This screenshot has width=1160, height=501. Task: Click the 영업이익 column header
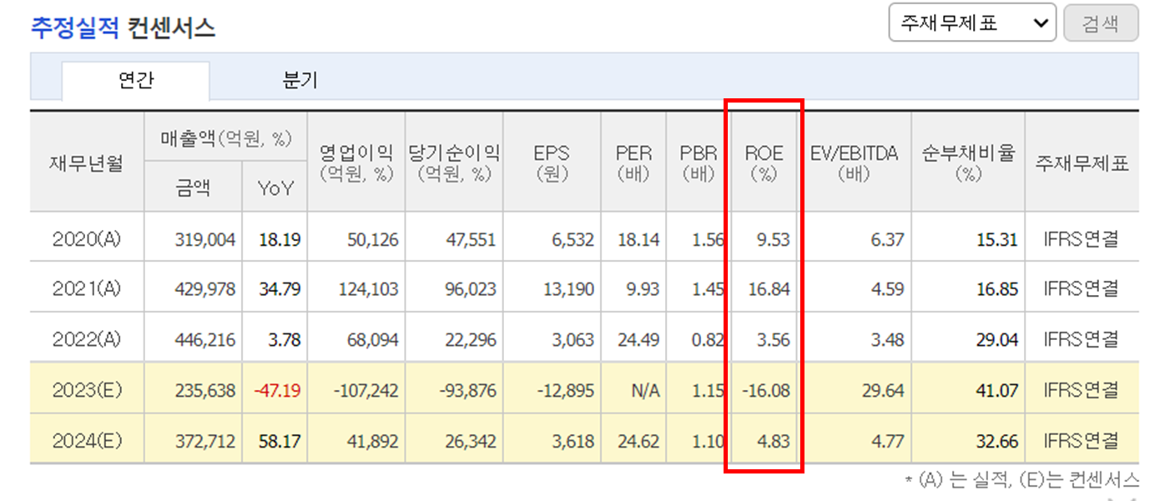click(x=356, y=163)
